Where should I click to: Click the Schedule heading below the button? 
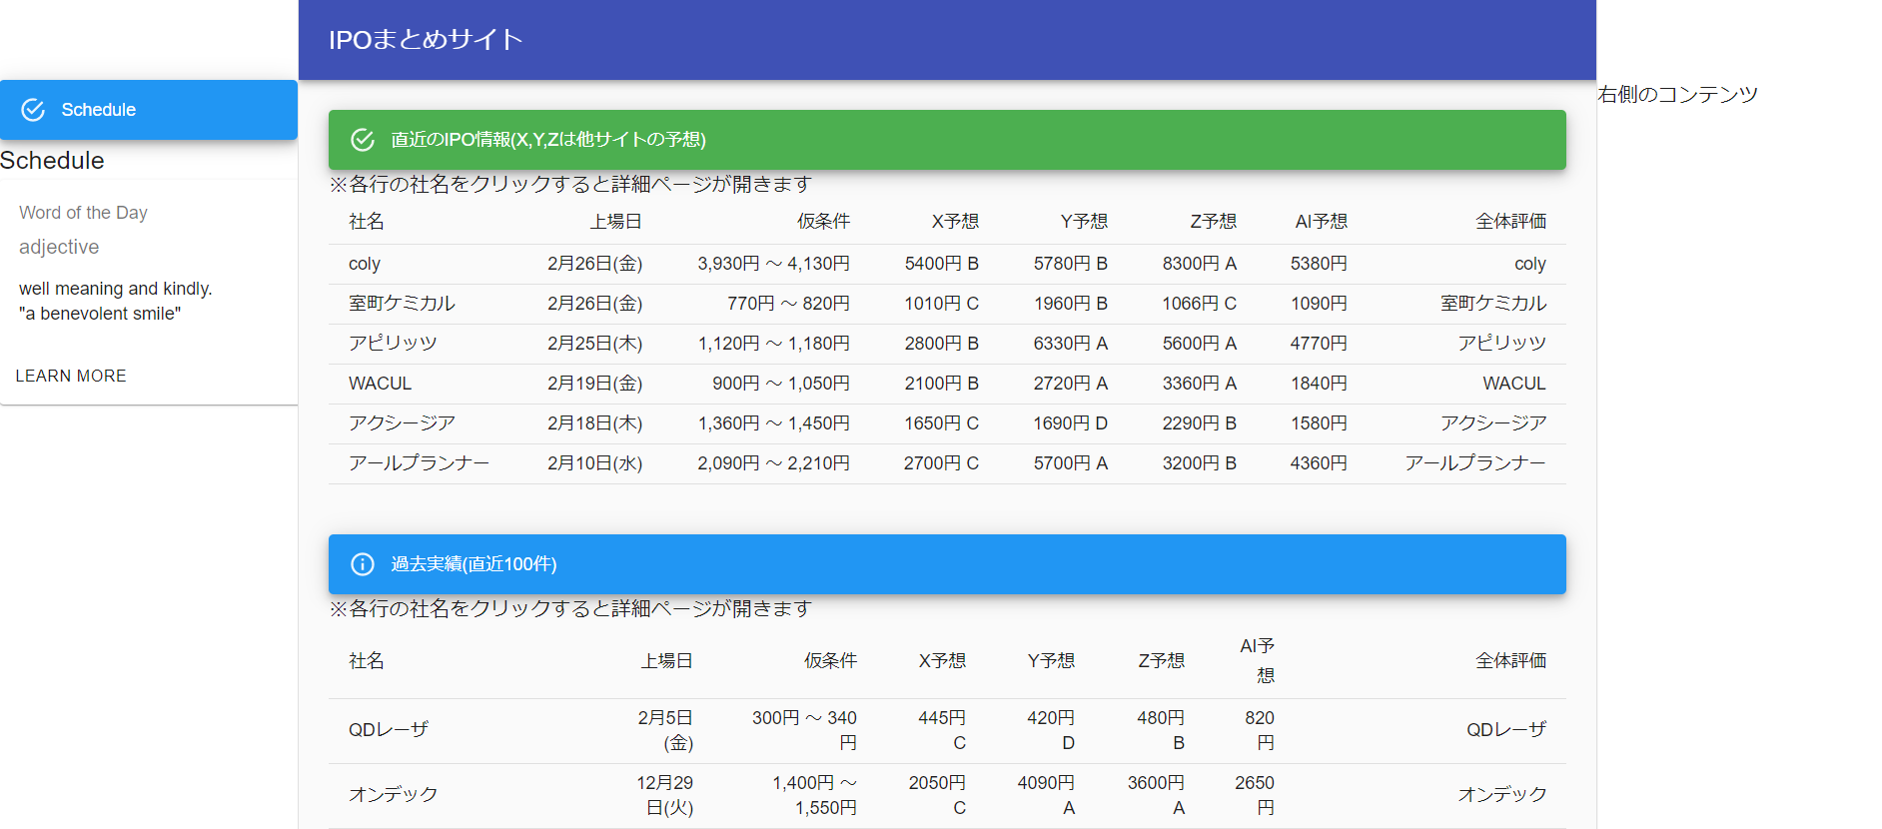[x=52, y=161]
